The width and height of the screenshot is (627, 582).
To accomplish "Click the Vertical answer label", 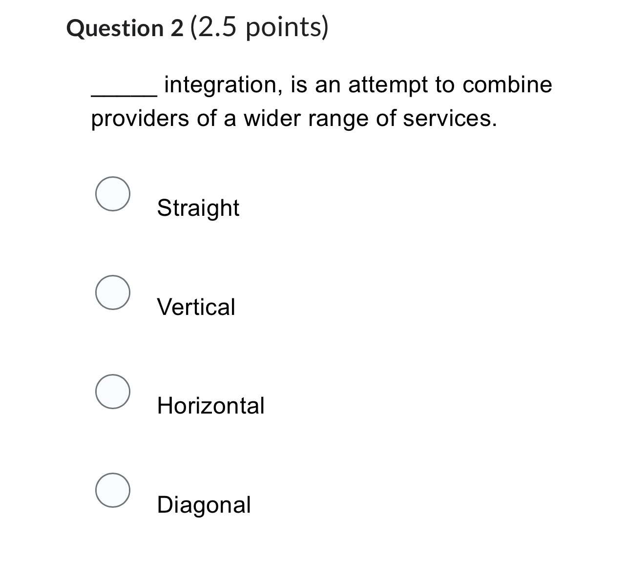I will (196, 307).
